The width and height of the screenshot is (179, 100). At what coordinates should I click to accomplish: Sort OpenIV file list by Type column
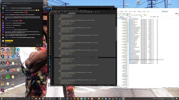[142, 17]
